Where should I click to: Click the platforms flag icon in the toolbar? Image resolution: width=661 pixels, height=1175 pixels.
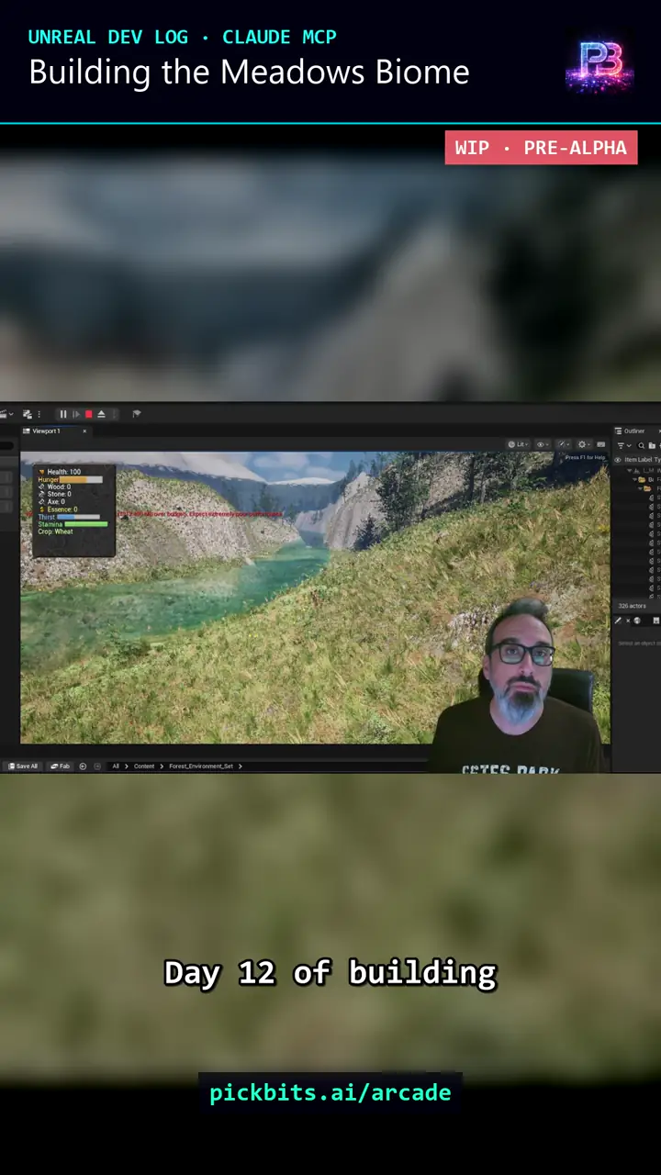pos(136,414)
